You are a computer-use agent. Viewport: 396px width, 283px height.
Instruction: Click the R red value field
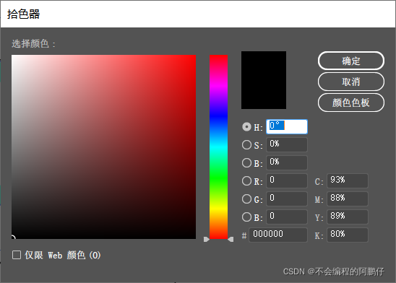click(x=287, y=181)
